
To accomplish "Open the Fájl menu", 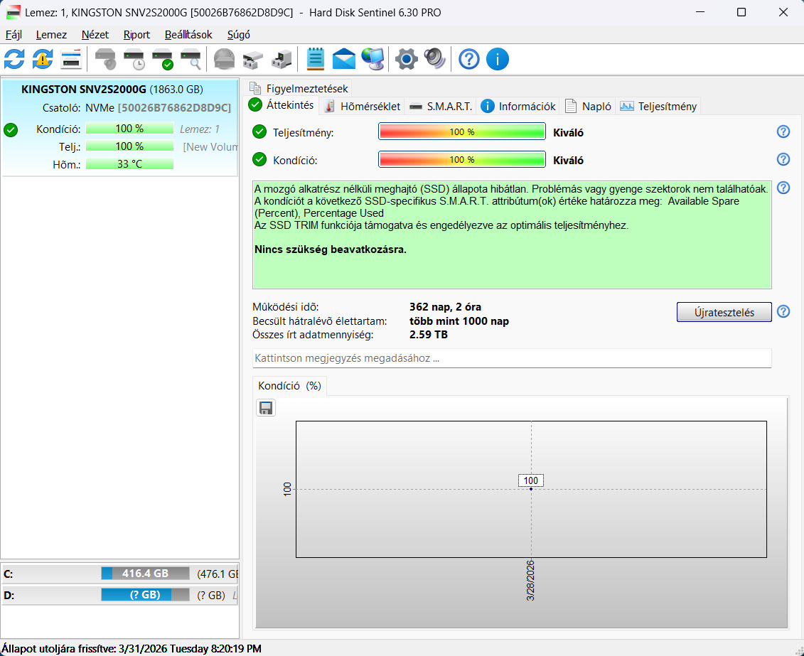I will click(14, 35).
